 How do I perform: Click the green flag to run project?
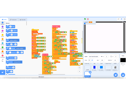85,19
